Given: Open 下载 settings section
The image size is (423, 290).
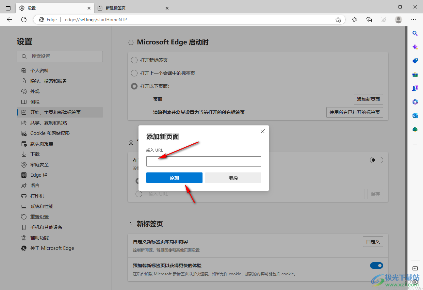Looking at the screenshot, I should click(60, 154).
